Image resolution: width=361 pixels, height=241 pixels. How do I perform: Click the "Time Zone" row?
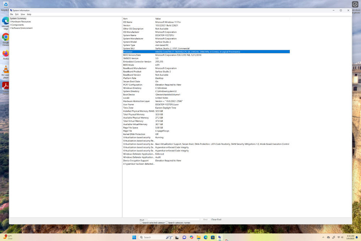[x=206, y=108]
